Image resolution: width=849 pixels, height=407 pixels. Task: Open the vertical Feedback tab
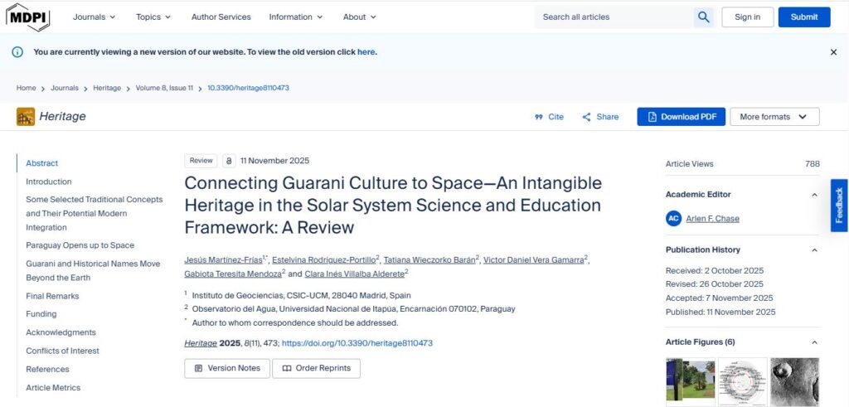[839, 206]
